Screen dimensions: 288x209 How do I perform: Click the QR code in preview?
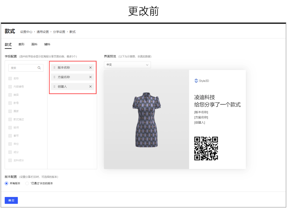pos(206,148)
